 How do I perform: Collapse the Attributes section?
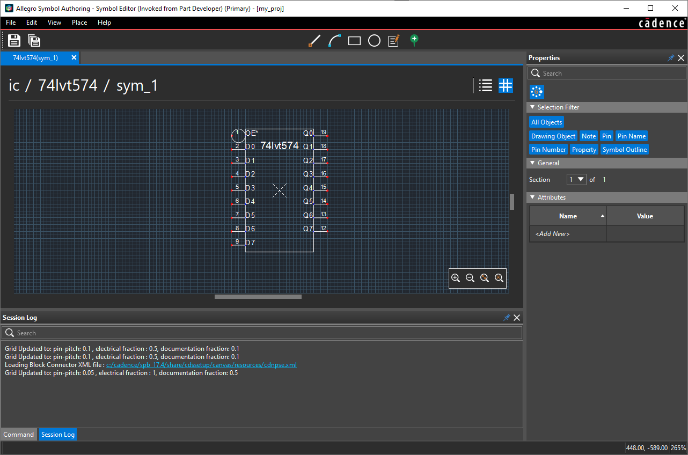click(532, 197)
